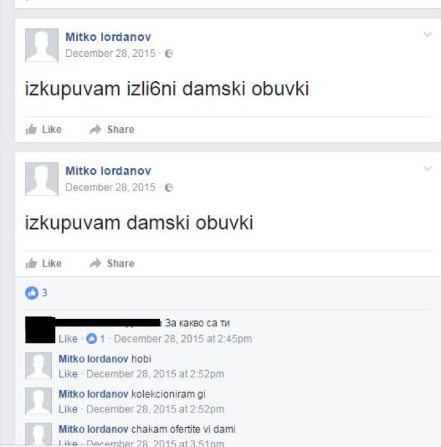
Task: Open Mitko Iordanov profile from first post header
Action: coord(108,37)
